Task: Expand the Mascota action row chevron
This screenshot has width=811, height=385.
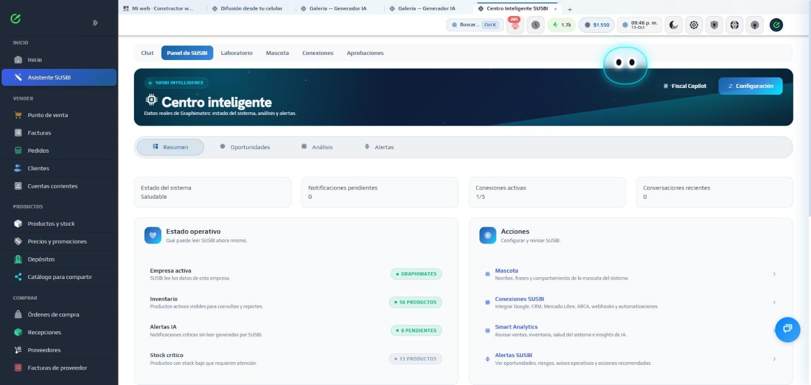Action: coord(774,274)
